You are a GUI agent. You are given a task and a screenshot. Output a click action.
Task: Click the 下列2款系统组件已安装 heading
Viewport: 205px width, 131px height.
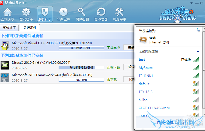coord(22,55)
